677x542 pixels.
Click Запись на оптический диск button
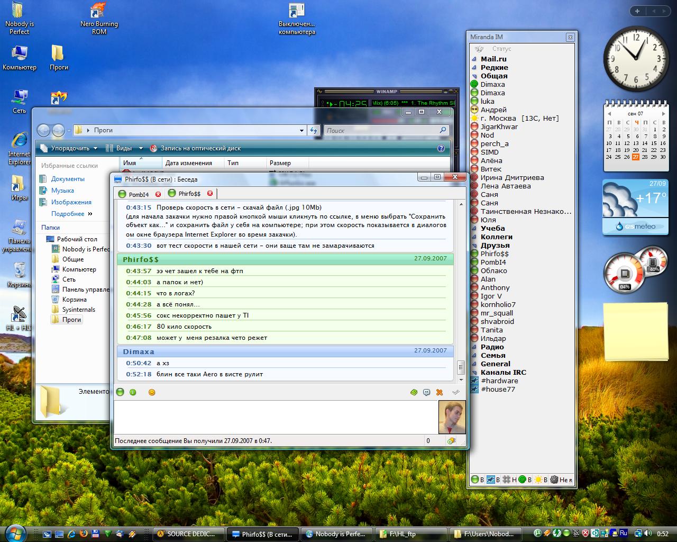(x=196, y=148)
